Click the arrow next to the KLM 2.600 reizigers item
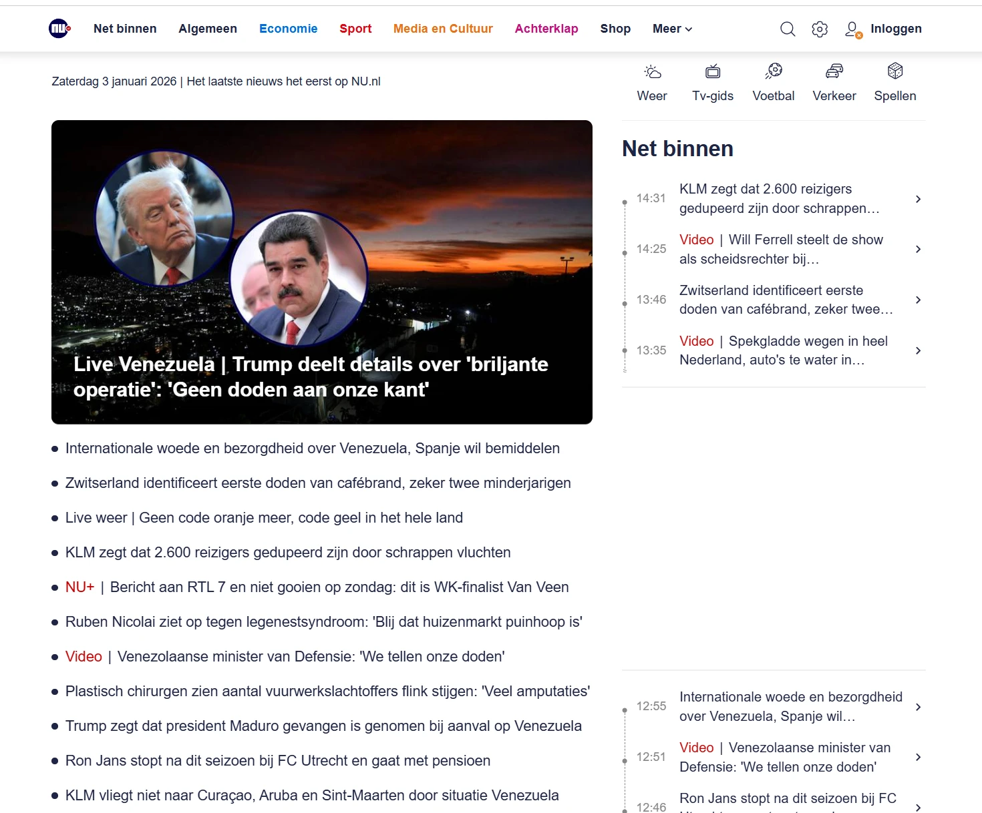982x813 pixels. [919, 199]
